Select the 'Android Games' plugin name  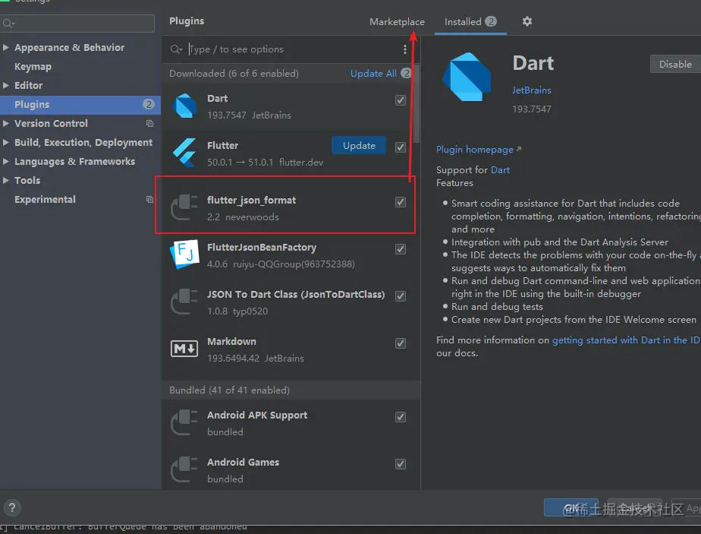[243, 462]
